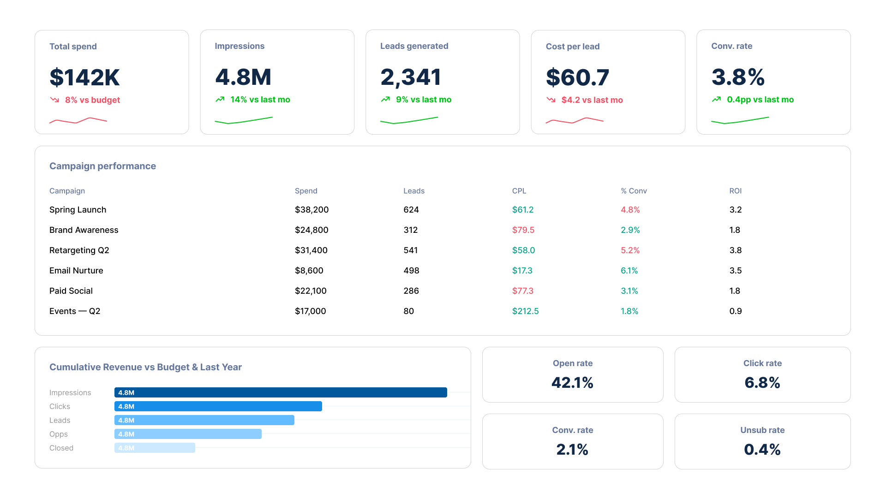Click the 0.9 ROI cell
886x498 pixels.
tap(736, 311)
